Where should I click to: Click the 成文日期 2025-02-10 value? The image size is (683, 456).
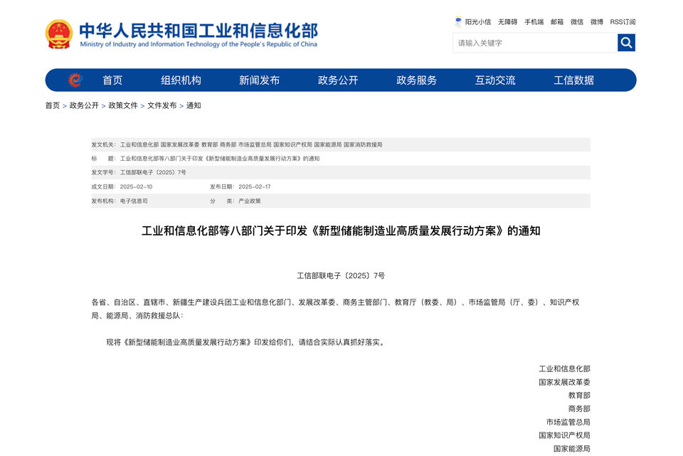tap(136, 186)
